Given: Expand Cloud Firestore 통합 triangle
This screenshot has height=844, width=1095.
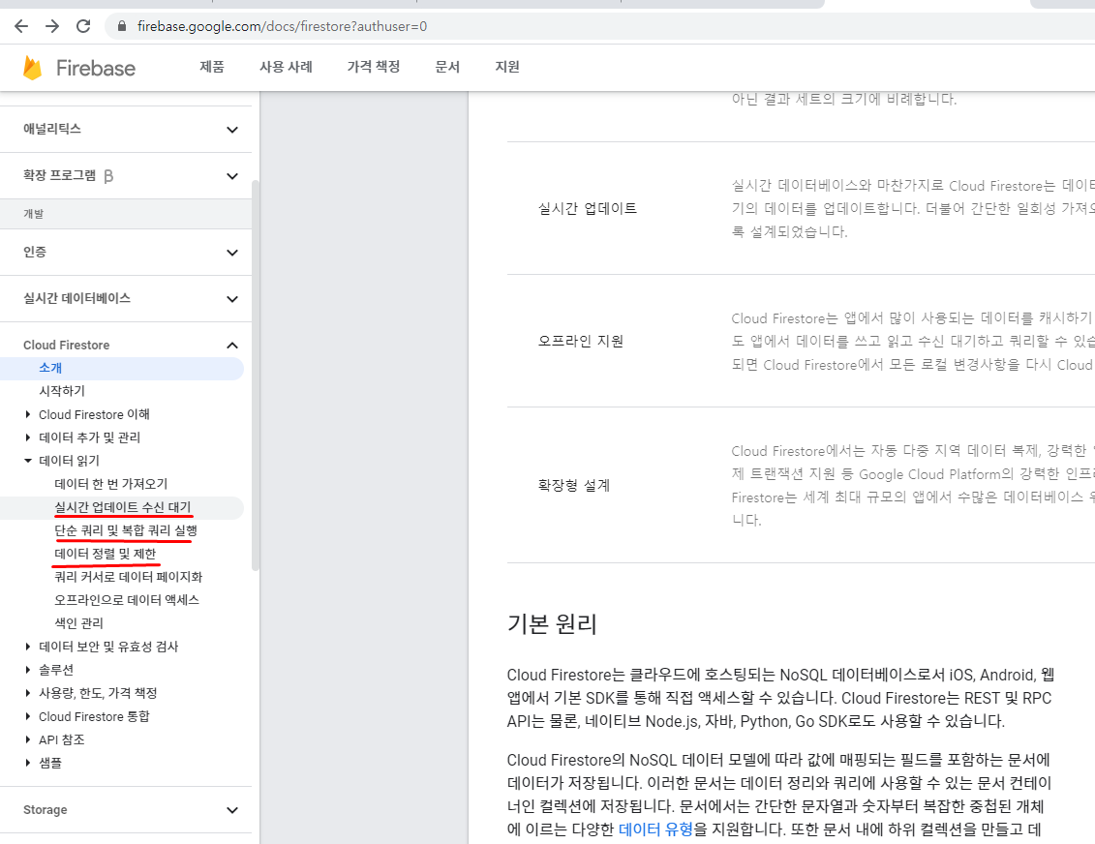Looking at the screenshot, I should click(x=28, y=716).
